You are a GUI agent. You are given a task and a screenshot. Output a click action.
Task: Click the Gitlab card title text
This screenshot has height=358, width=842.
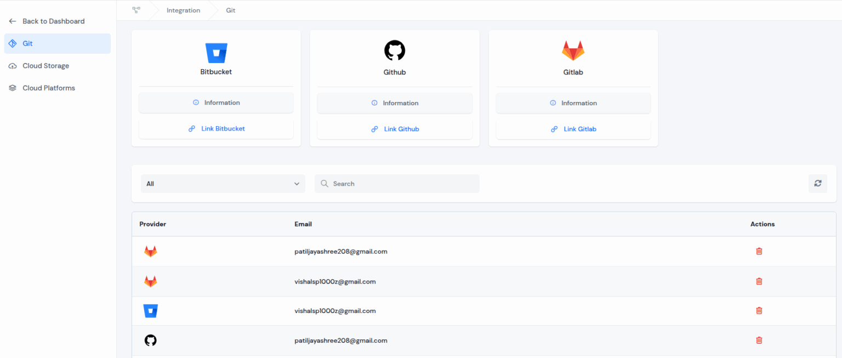pos(573,72)
